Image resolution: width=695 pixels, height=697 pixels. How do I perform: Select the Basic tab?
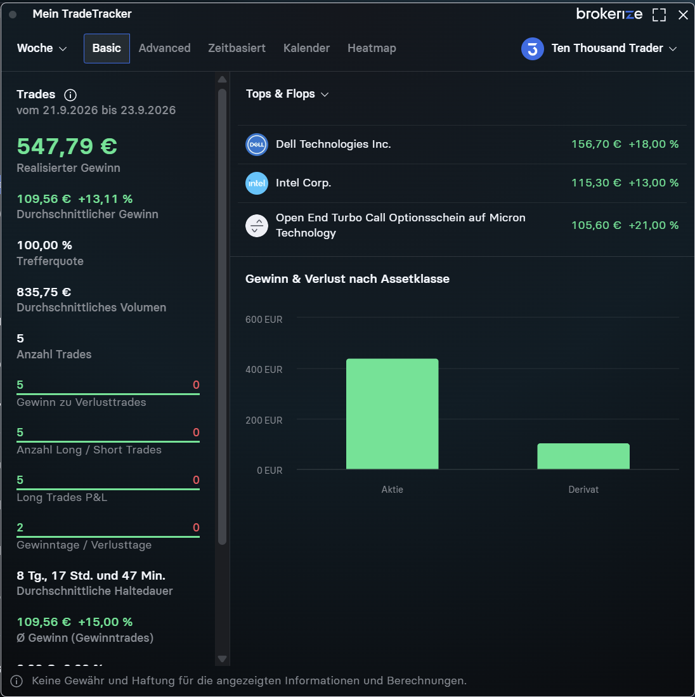(x=107, y=48)
